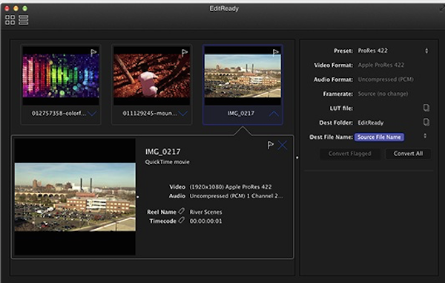Viewport: 445px width, 283px height.
Task: Click the Uncompressed (PCM) Audio Format field
Action: (386, 79)
